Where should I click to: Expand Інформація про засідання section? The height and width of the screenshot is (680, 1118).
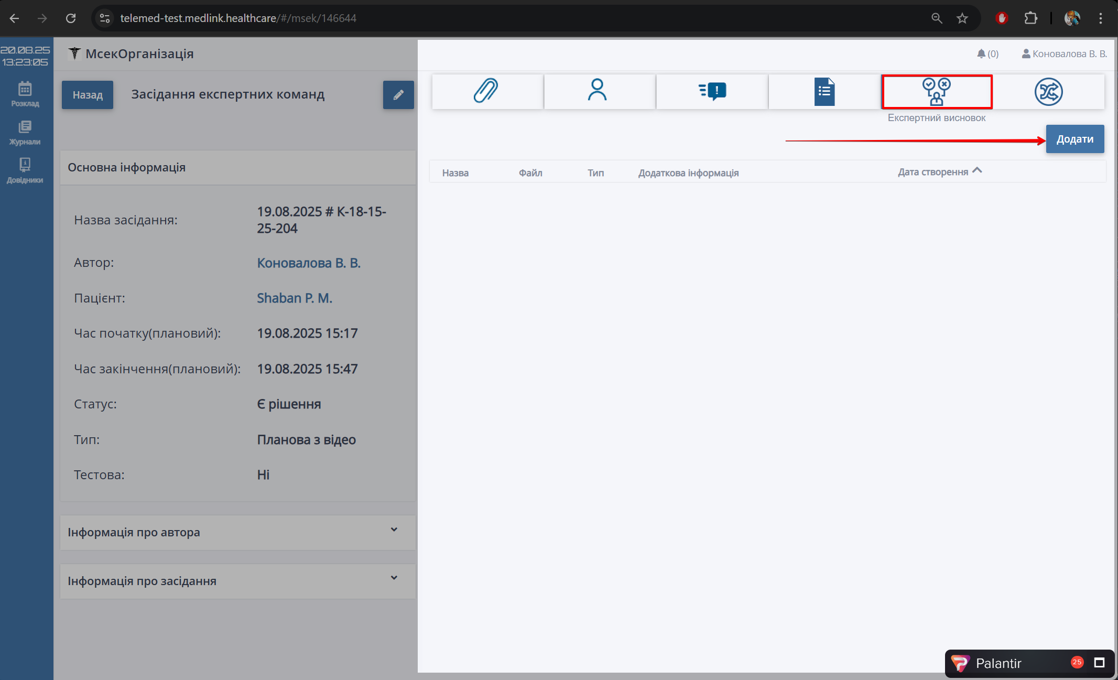click(x=237, y=581)
